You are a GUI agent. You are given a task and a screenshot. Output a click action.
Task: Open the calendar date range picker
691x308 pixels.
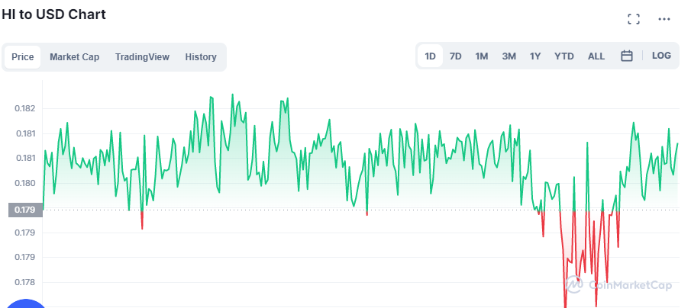pos(627,56)
